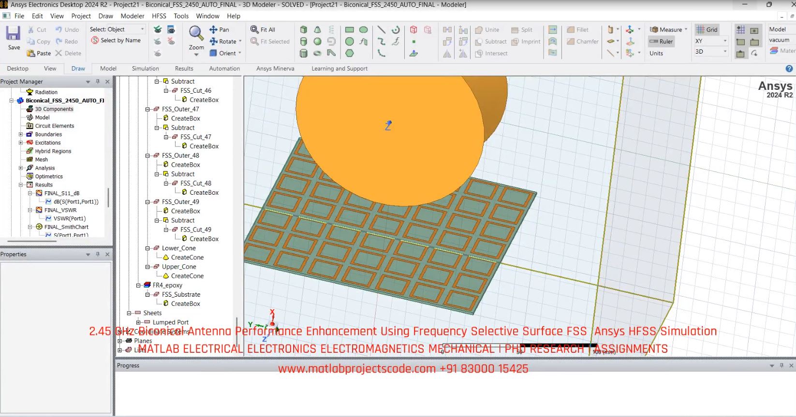
Task: Click the Select by Name icon
Action: click(x=95, y=40)
